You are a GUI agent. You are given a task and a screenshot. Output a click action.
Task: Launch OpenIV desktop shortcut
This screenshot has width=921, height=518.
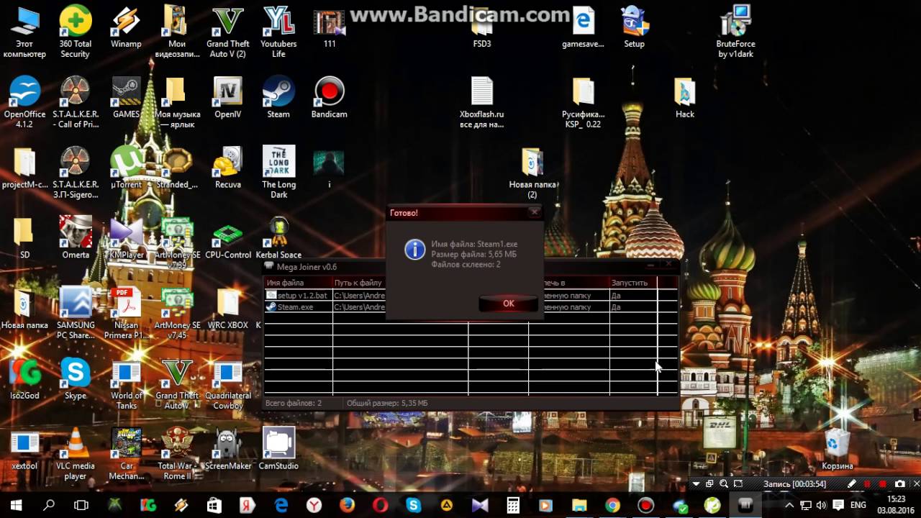(227, 98)
